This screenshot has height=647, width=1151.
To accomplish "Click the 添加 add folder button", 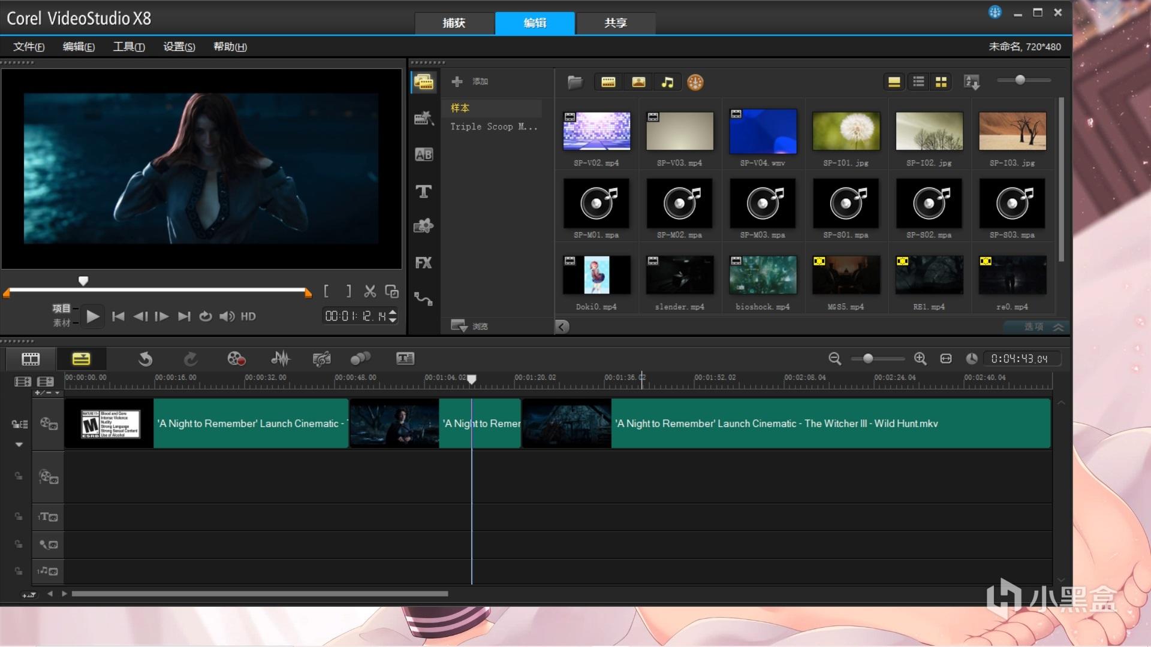I will (x=469, y=81).
